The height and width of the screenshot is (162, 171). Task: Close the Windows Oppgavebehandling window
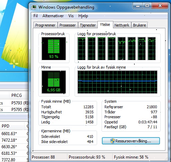click(x=160, y=6)
